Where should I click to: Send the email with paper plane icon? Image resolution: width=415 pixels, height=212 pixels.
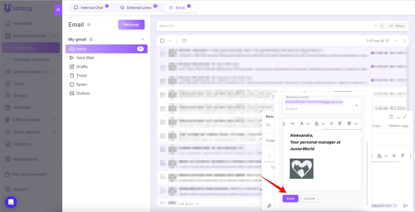[x=405, y=206]
